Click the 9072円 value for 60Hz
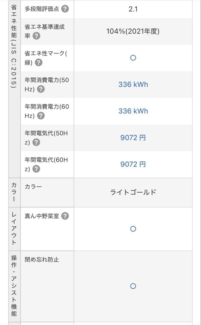 pyautogui.click(x=133, y=164)
